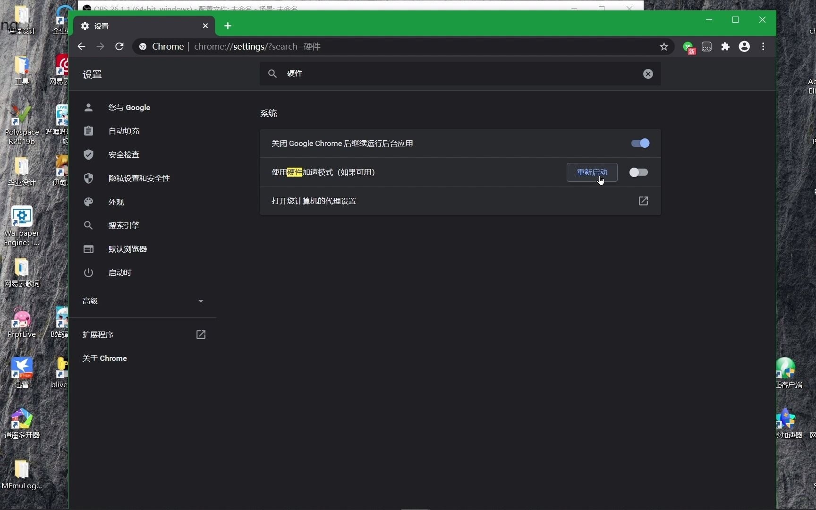The height and width of the screenshot is (510, 816).
Task: Open 搜索引擎 settings section
Action: coord(143,225)
